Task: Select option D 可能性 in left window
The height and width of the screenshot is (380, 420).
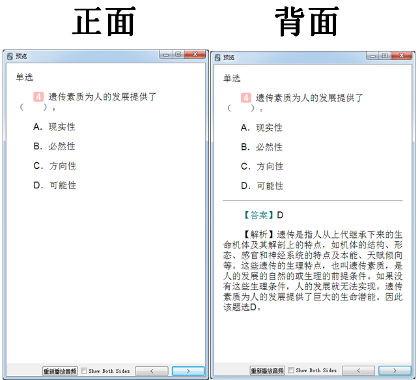Action: click(x=55, y=185)
